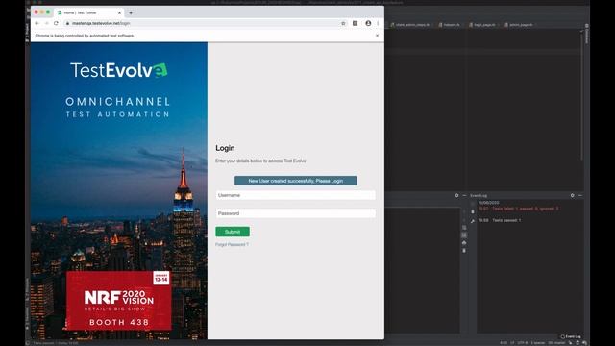The image size is (615, 346).
Task: Switch to the second editor tab in the IDE
Action: pyautogui.click(x=450, y=25)
